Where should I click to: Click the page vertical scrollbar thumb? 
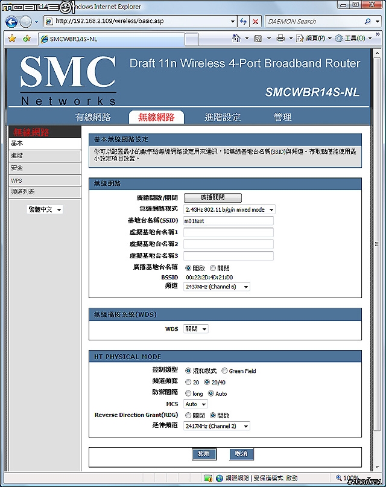pos(377,244)
